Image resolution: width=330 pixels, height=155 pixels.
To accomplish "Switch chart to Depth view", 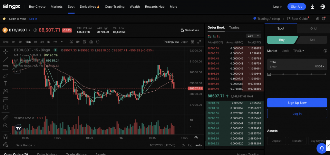I will click(184, 42).
